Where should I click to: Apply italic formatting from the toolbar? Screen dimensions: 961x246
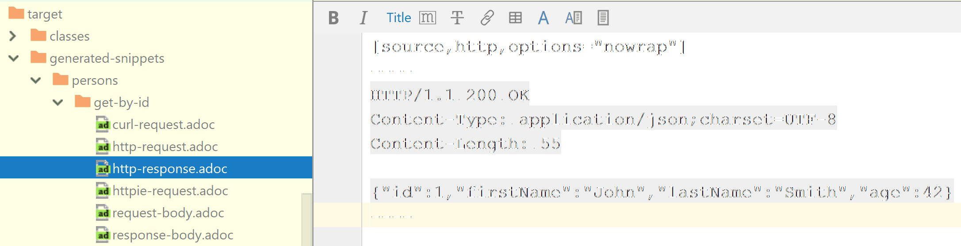click(x=364, y=18)
